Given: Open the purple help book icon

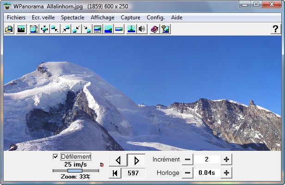Looking at the screenshot, I should point(155,29).
